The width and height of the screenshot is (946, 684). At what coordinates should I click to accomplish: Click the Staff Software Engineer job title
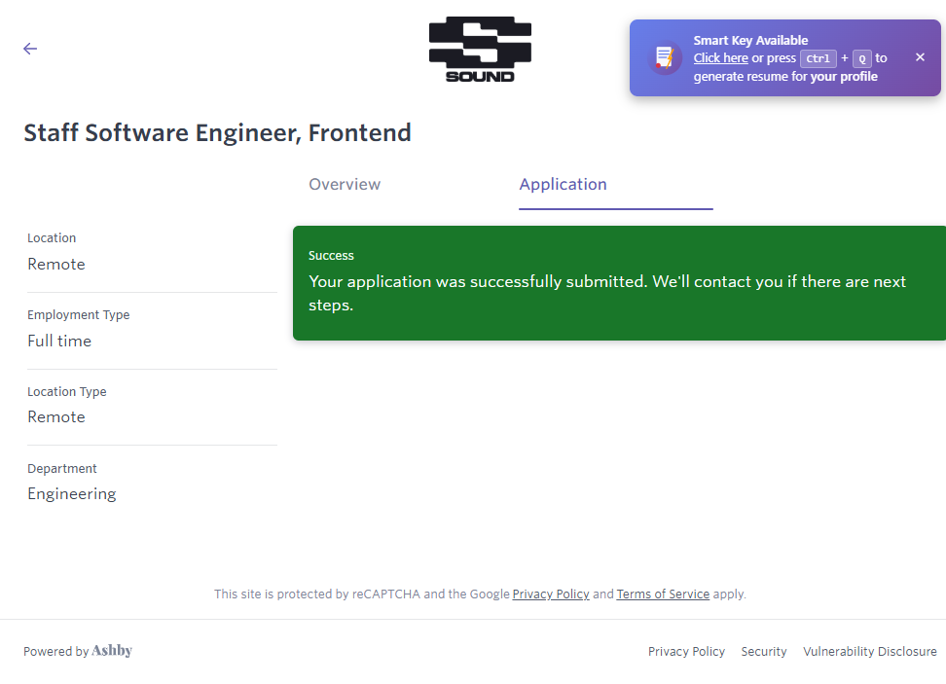217,133
